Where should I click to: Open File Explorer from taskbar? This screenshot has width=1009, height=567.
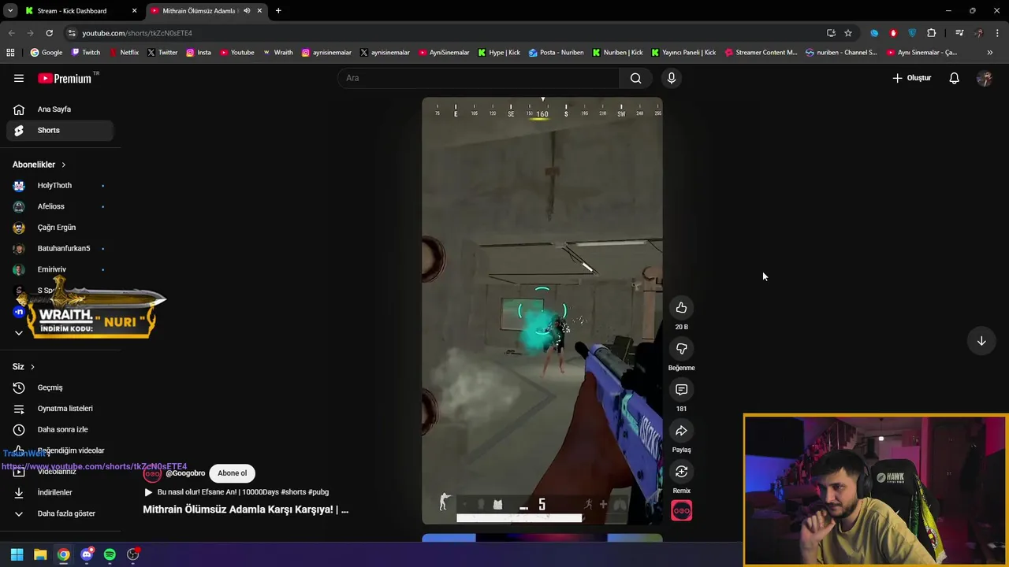(40, 554)
